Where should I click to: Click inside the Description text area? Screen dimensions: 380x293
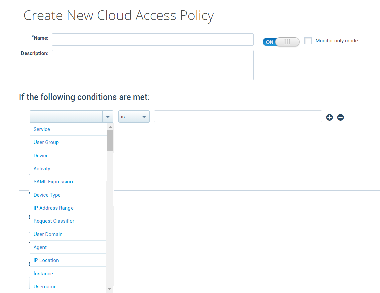(152, 65)
